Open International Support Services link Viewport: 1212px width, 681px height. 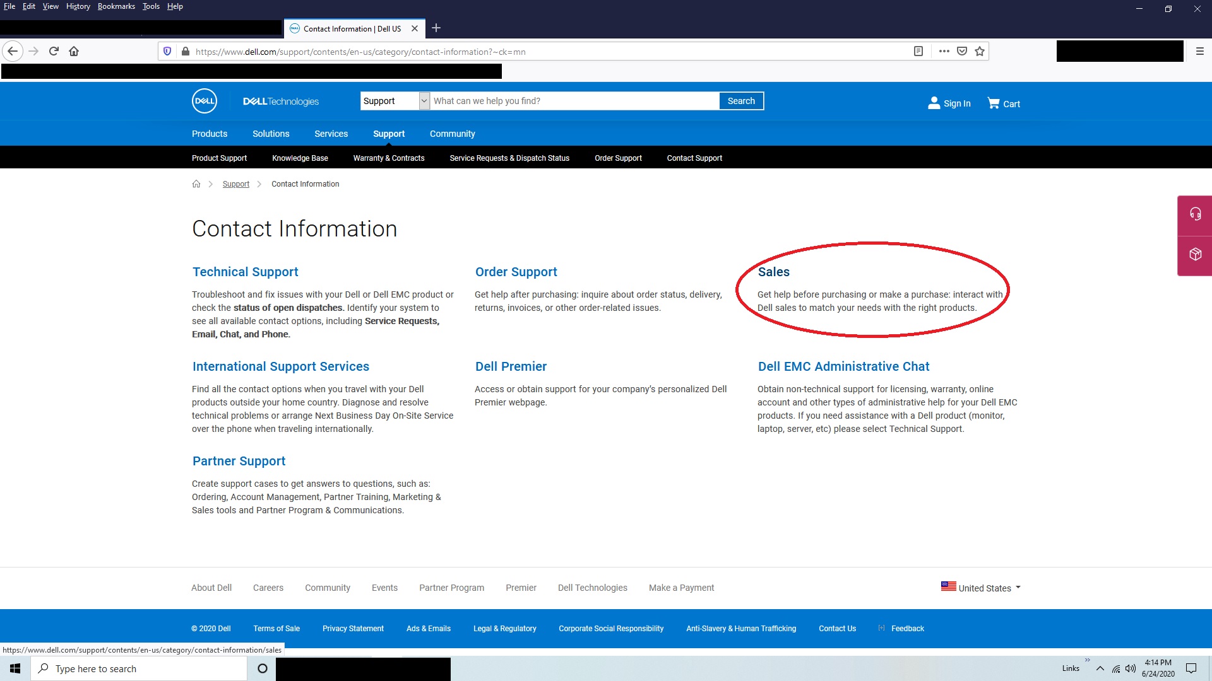click(281, 366)
